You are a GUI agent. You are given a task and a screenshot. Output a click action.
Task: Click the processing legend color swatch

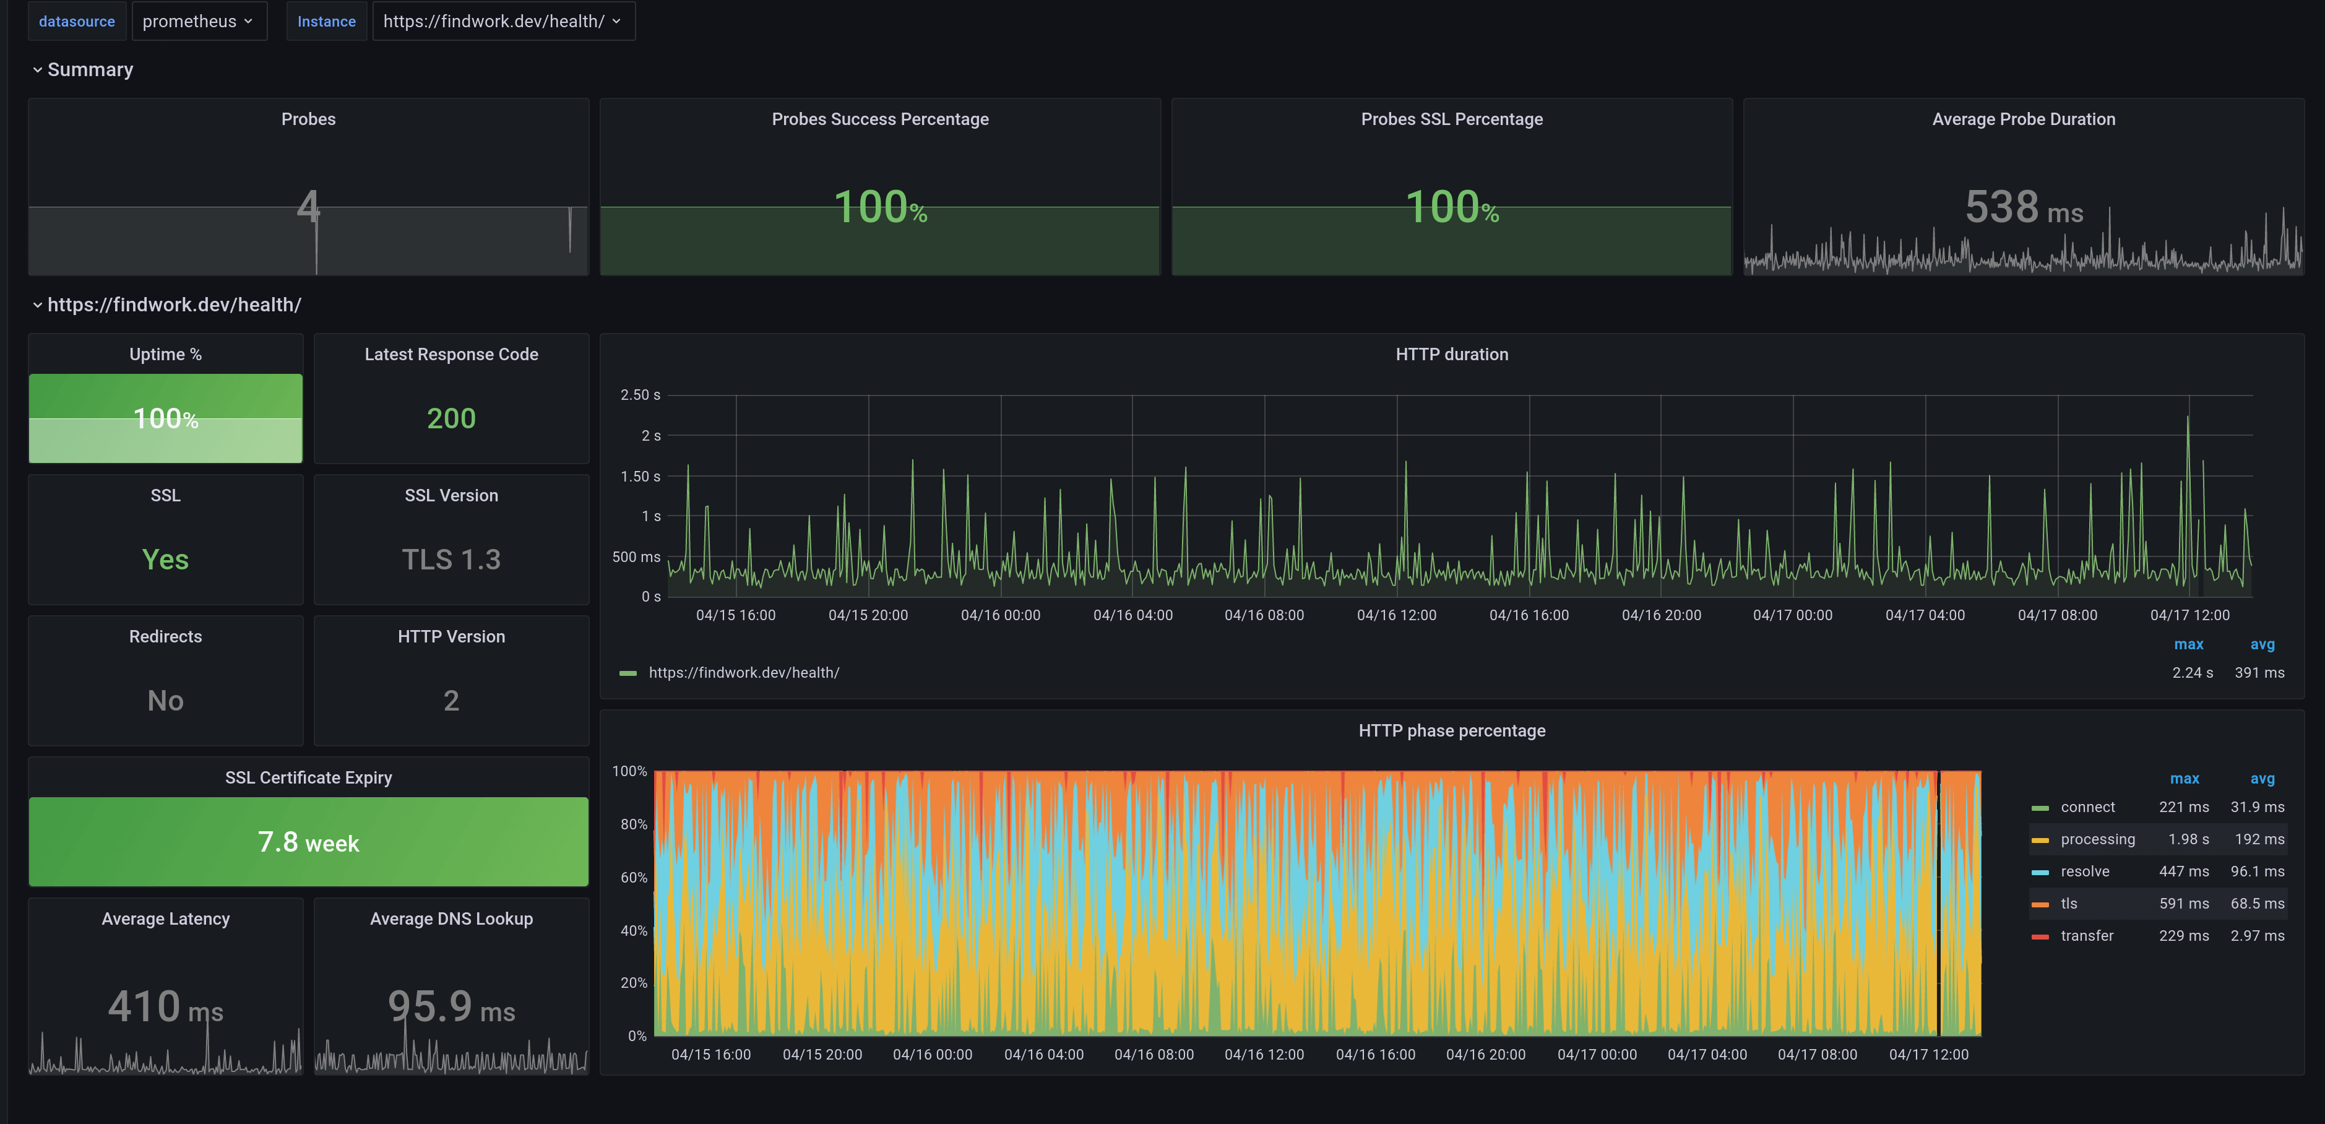point(2040,840)
